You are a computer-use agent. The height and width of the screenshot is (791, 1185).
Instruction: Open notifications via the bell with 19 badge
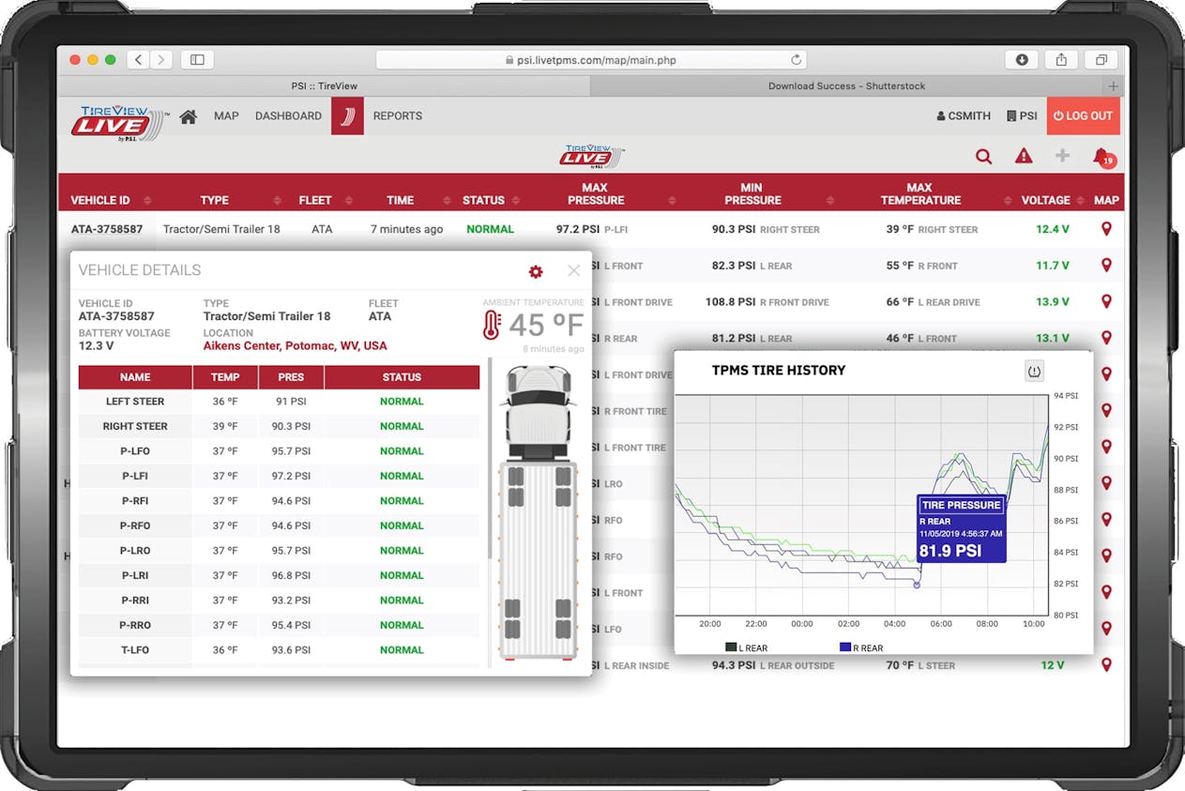pyautogui.click(x=1105, y=158)
